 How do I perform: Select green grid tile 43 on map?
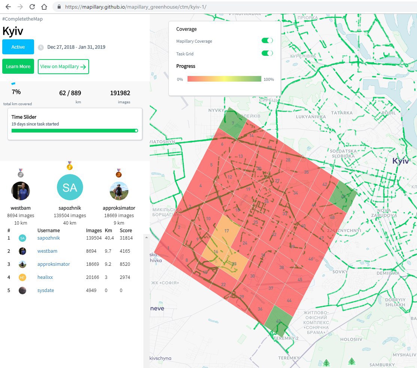pos(278,321)
